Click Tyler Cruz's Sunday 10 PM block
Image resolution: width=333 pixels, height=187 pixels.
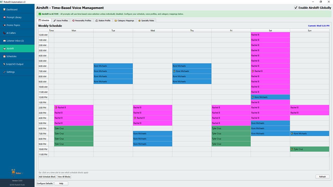310,149
